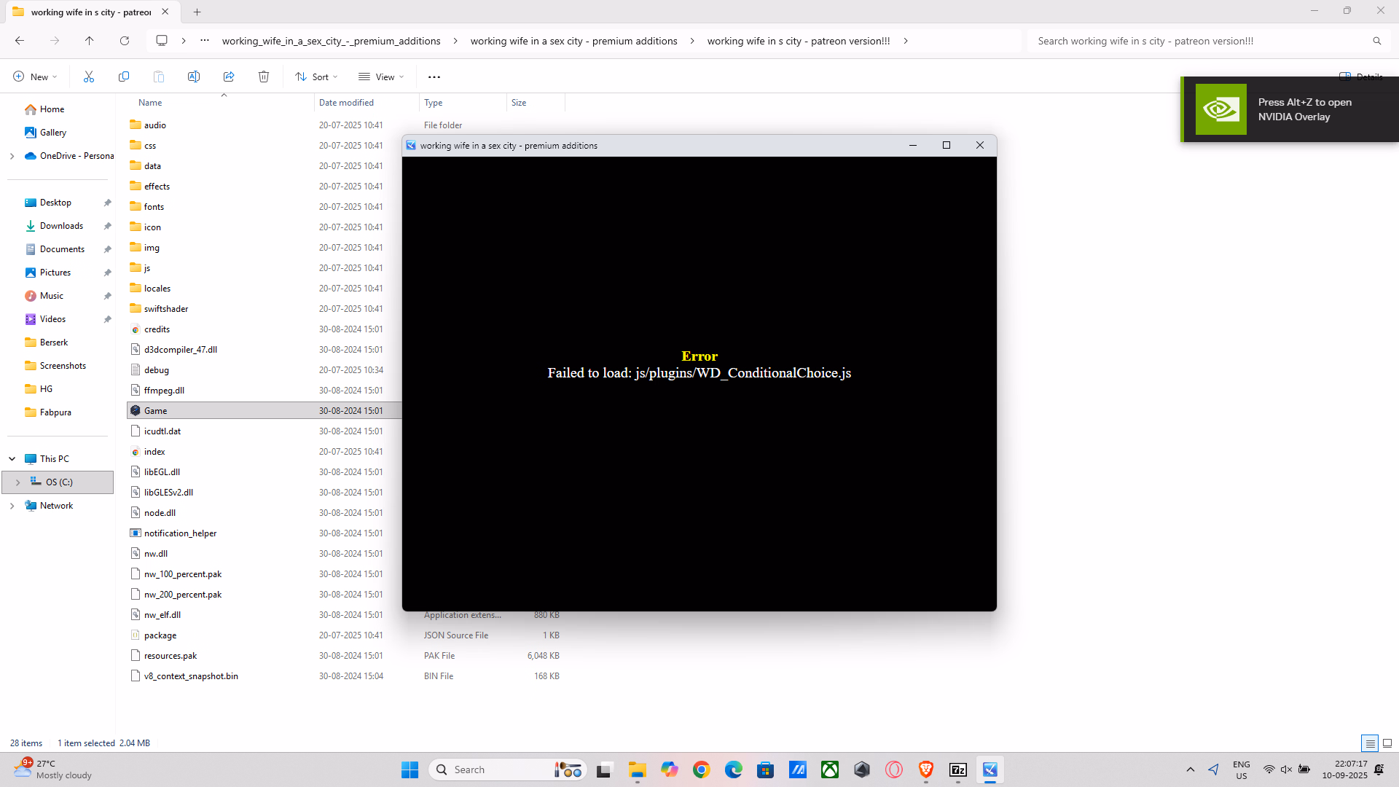Image resolution: width=1399 pixels, height=787 pixels.
Task: Collapse the This PC tree node
Action: click(12, 459)
